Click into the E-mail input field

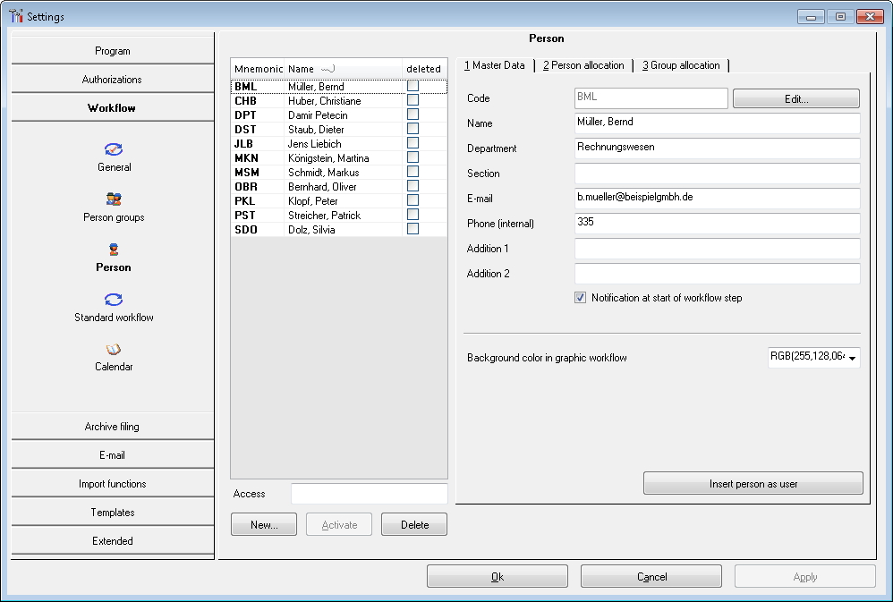[717, 199]
